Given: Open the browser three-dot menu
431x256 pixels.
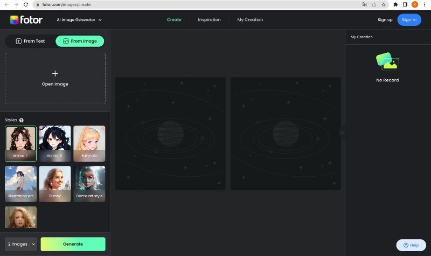Looking at the screenshot, I should 425,4.
